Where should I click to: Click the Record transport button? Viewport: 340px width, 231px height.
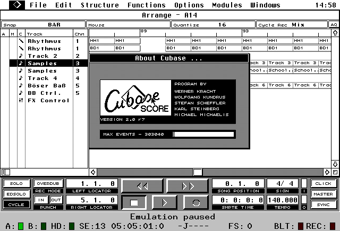point(196,203)
